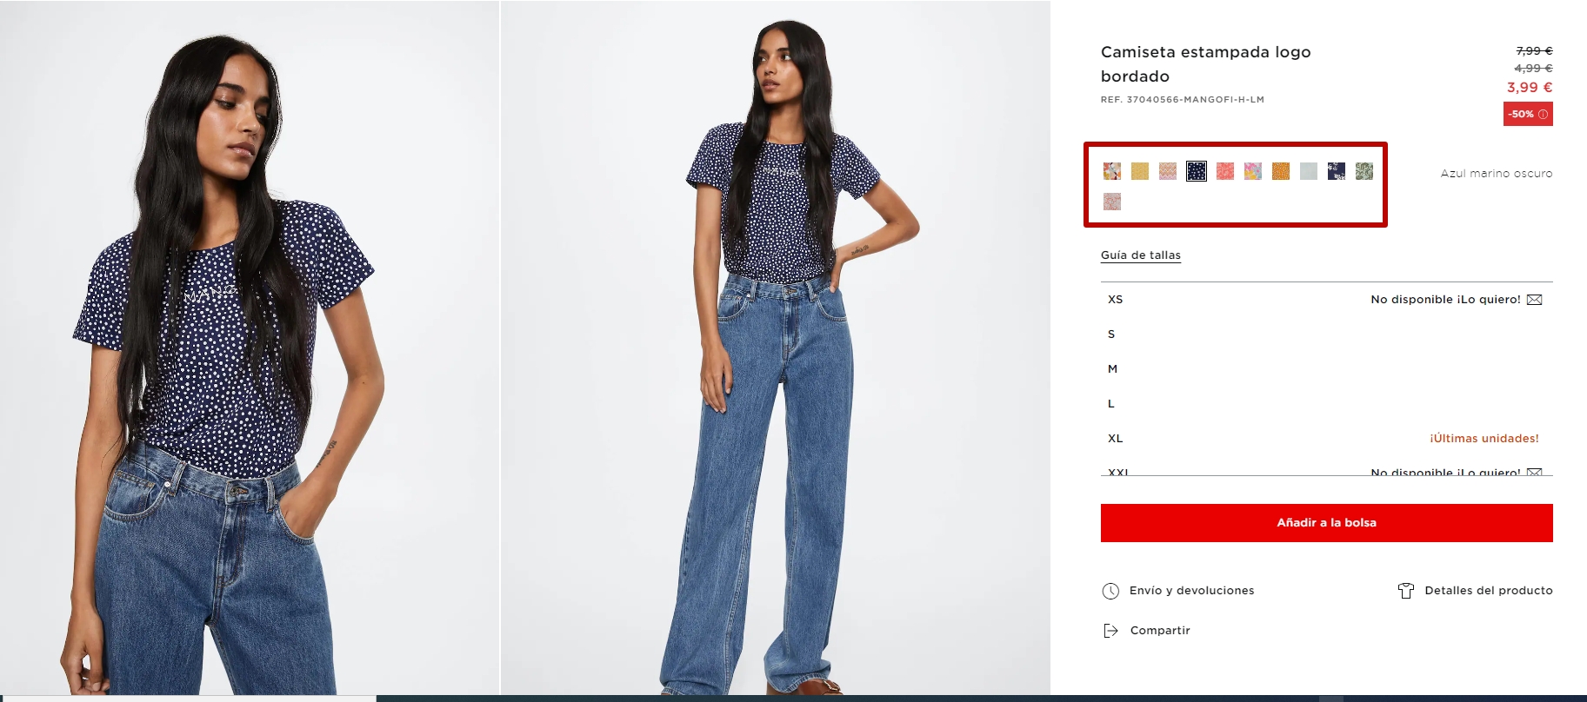Select size S
Screen dimensions: 1587x702
point(1326,334)
